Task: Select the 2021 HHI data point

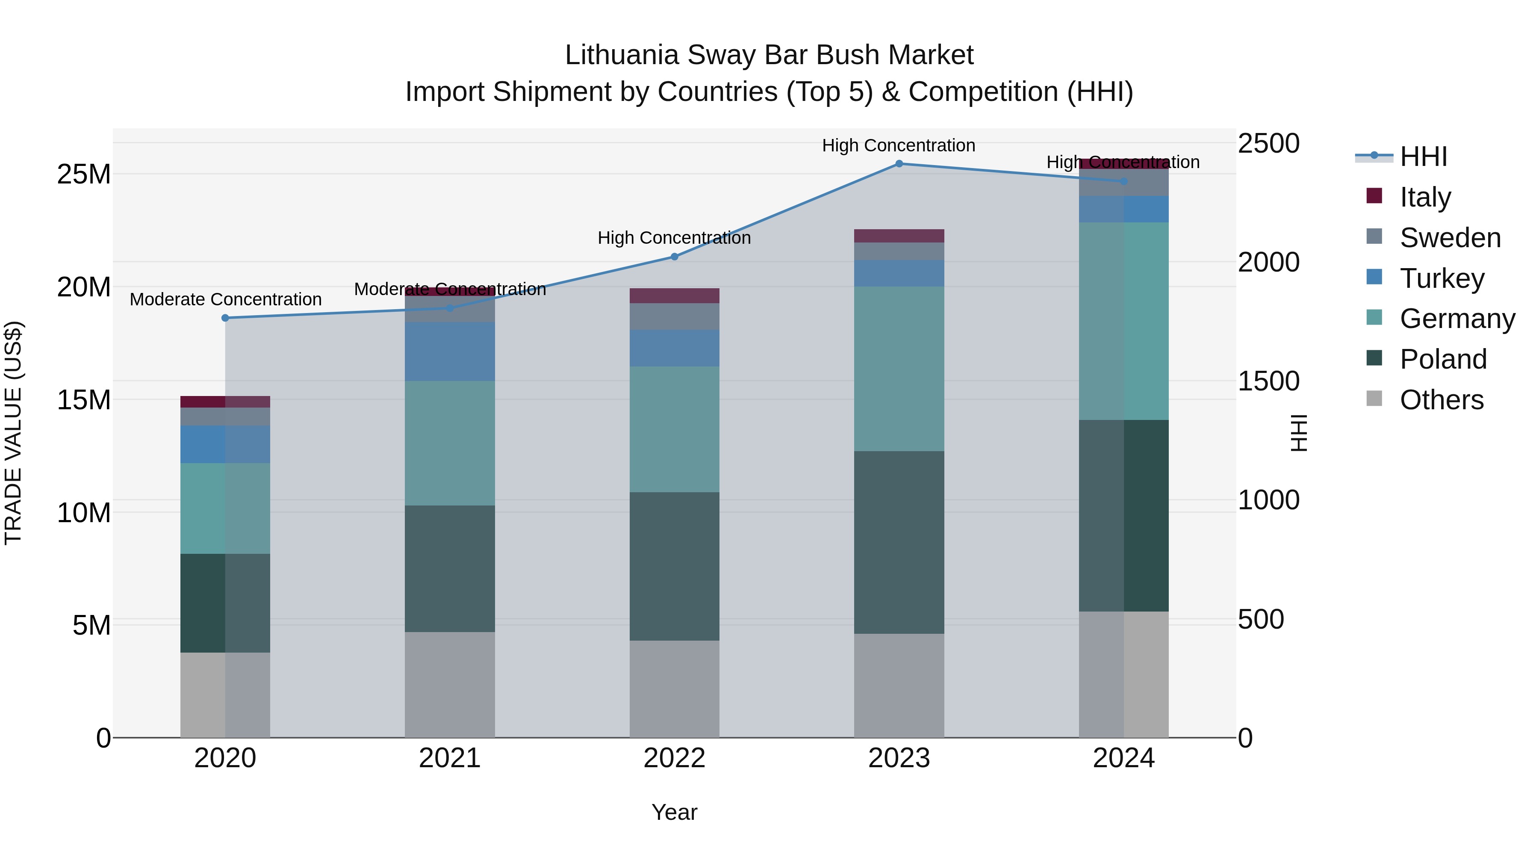Action: (x=450, y=308)
